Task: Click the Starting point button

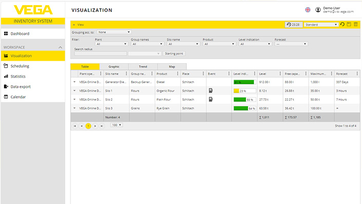Action: coord(174,53)
